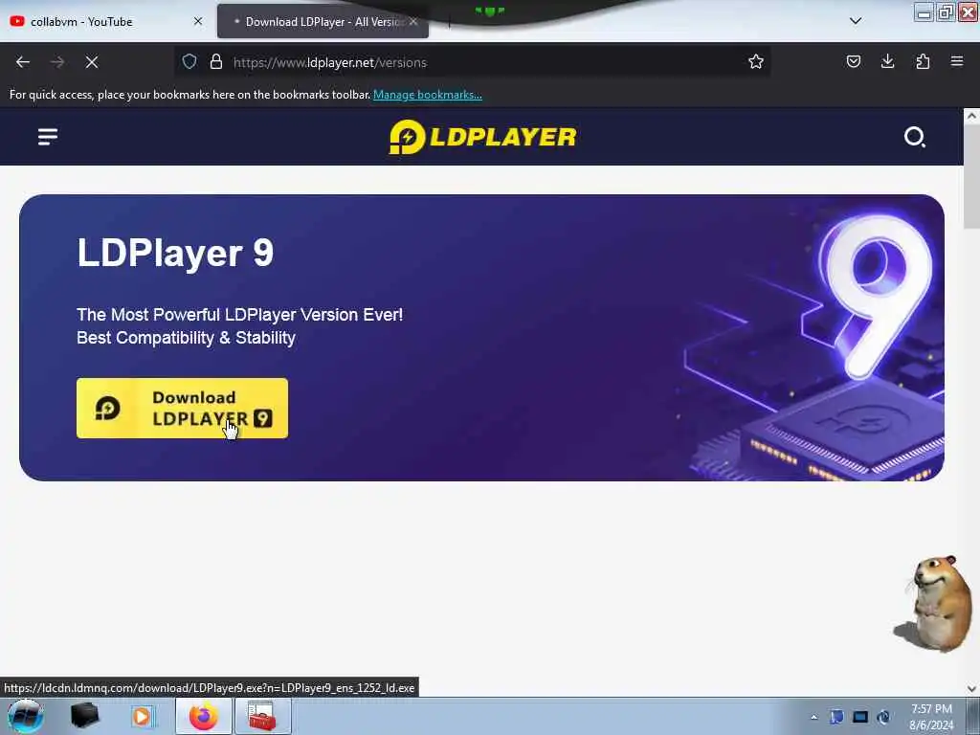Viewport: 980px width, 735px height.
Task: Open the Manage bookmarks link
Action: (x=428, y=95)
